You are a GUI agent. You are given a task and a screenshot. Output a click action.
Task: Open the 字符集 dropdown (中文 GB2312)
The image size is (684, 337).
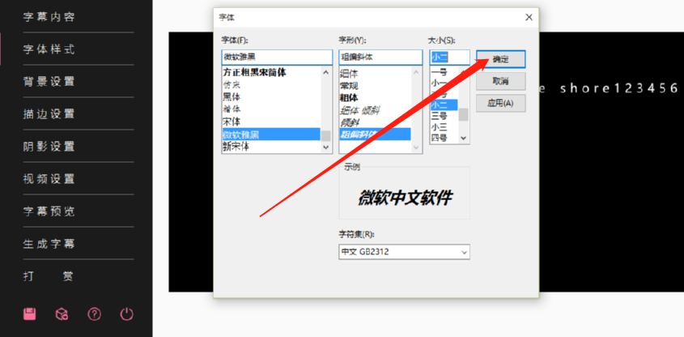[404, 252]
